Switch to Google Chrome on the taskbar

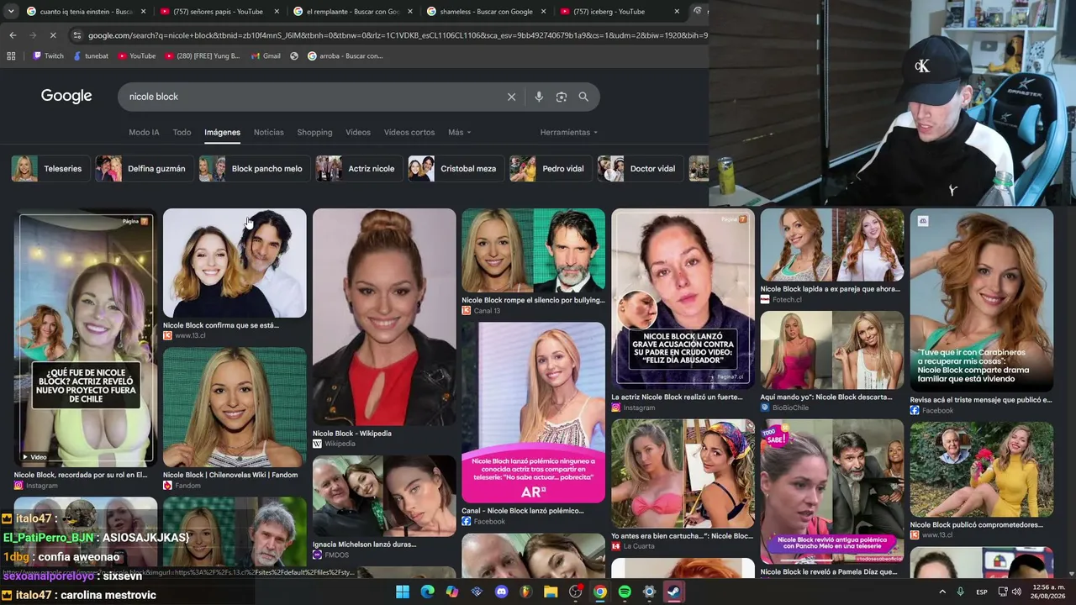pos(600,592)
